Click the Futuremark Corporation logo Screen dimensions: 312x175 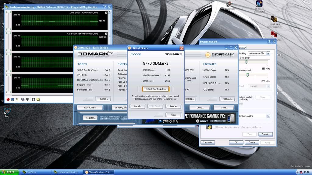(219, 55)
